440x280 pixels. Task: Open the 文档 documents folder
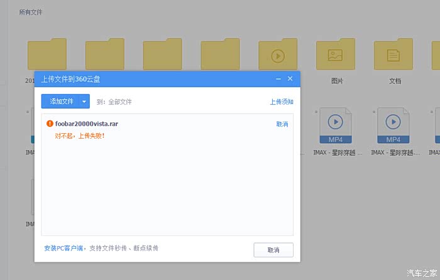pos(393,55)
